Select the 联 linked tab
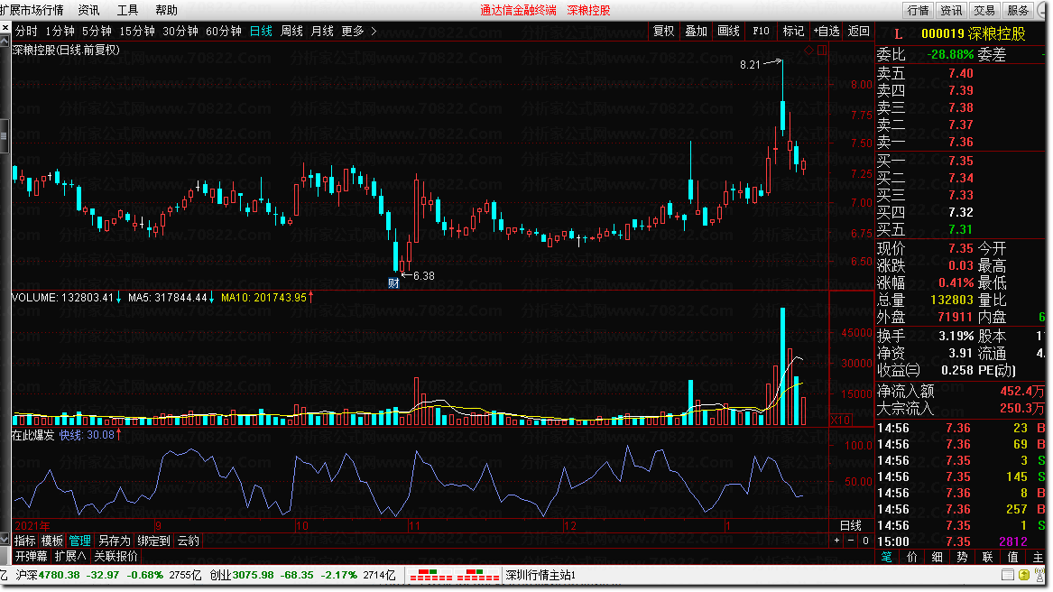This screenshot has width=1053, height=592. [x=987, y=557]
